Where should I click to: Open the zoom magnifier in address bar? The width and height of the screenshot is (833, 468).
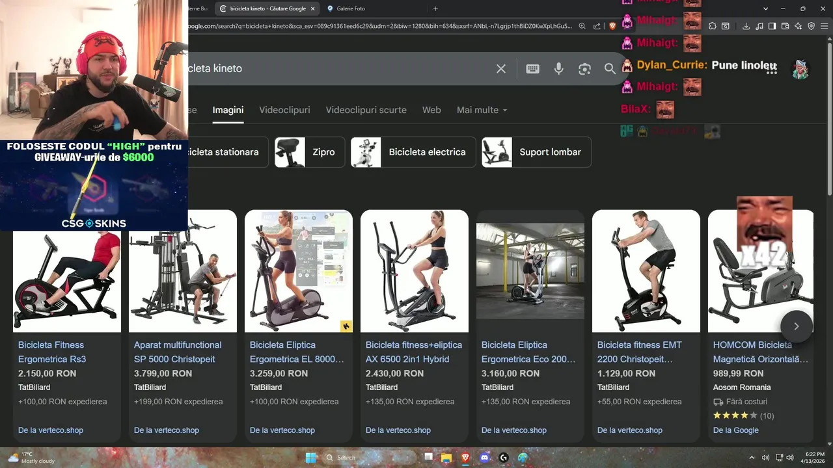click(x=582, y=26)
